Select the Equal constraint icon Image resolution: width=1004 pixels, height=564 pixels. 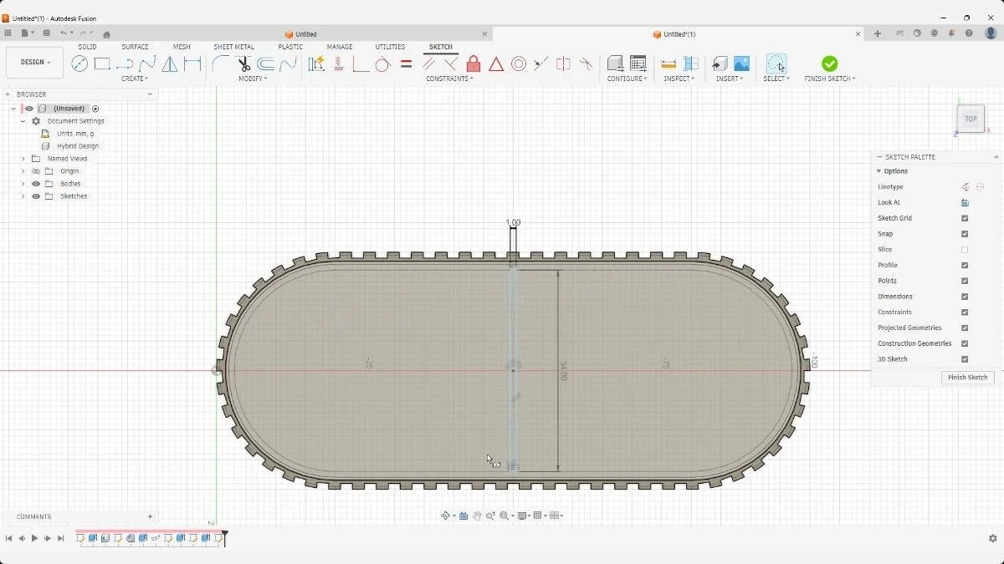coord(407,64)
